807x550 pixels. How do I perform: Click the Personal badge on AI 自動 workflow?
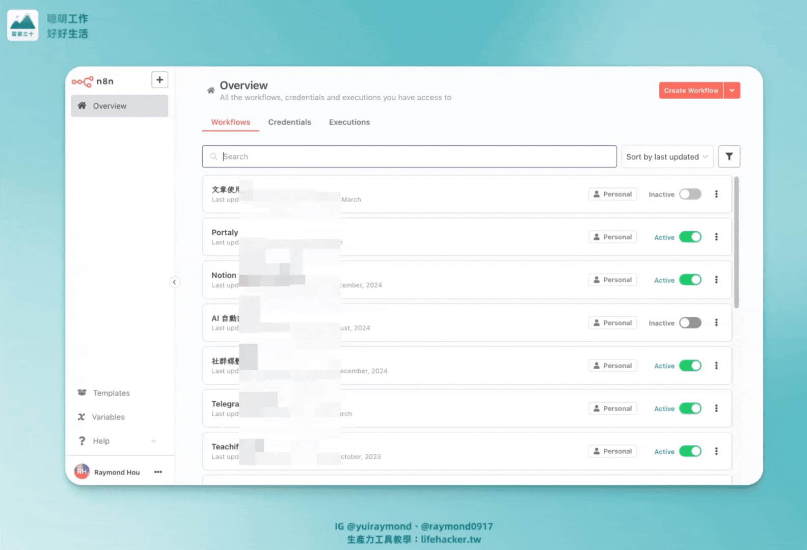click(612, 323)
